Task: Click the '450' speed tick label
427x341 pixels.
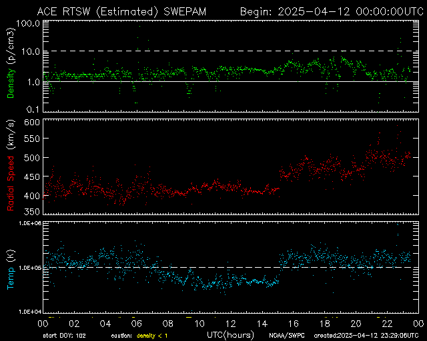Action: pyautogui.click(x=32, y=176)
